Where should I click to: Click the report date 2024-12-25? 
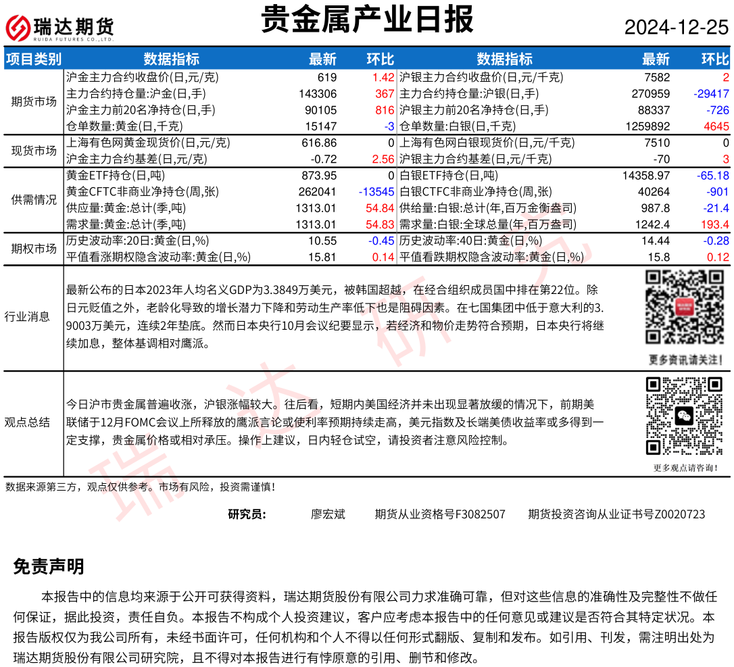pos(677,28)
